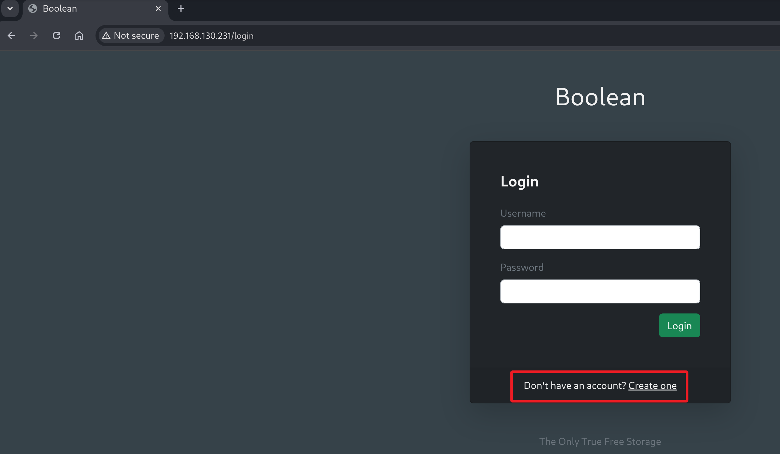Screen dimensions: 780x454
Task: Click the warning triangle security icon
Action: [x=106, y=36]
